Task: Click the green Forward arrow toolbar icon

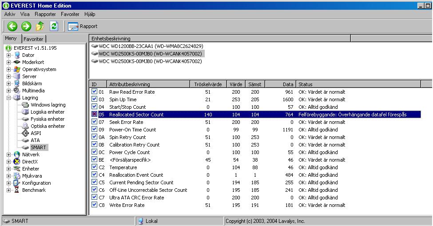Action: (26, 26)
